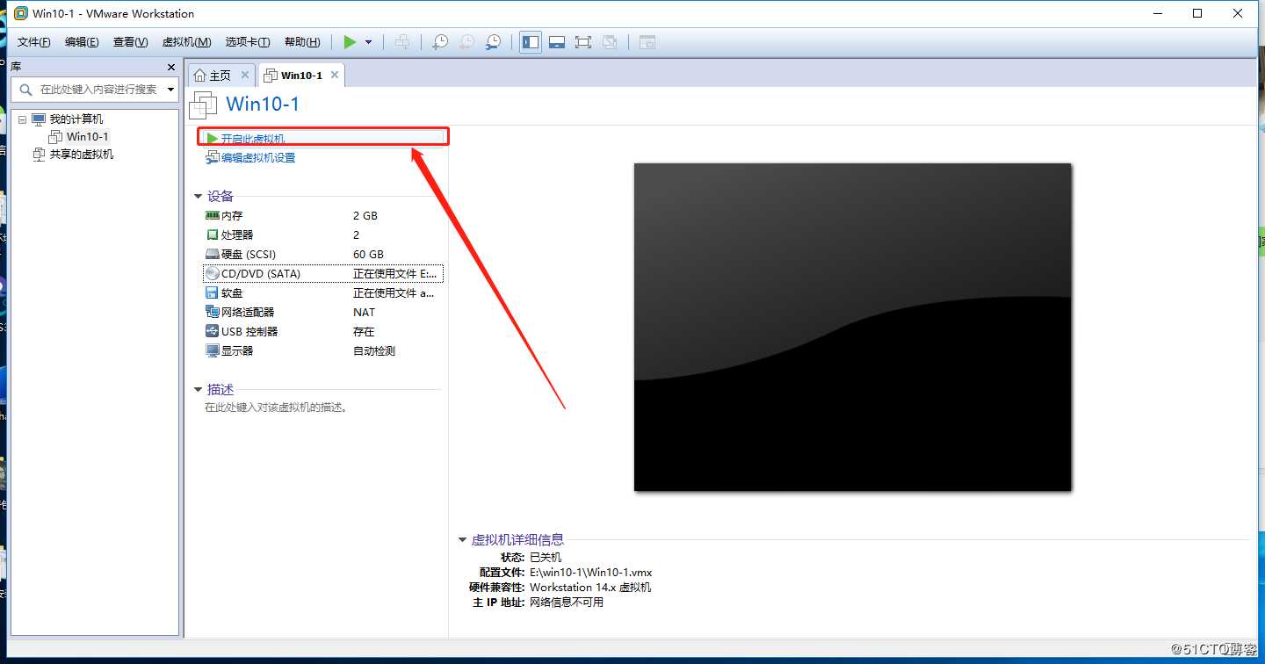The image size is (1265, 664).
Task: Open the 文件(F) menu
Action: 34,42
